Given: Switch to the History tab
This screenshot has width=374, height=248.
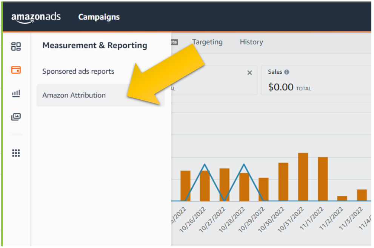Looking at the screenshot, I should (x=251, y=42).
